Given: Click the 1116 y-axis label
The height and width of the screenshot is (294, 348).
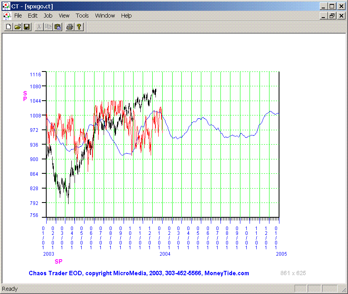Looking at the screenshot, I should point(35,75).
